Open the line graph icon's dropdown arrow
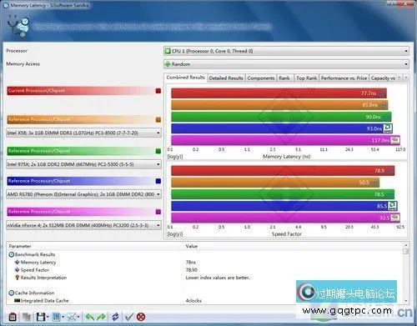The image size is (417, 326). pos(78,317)
